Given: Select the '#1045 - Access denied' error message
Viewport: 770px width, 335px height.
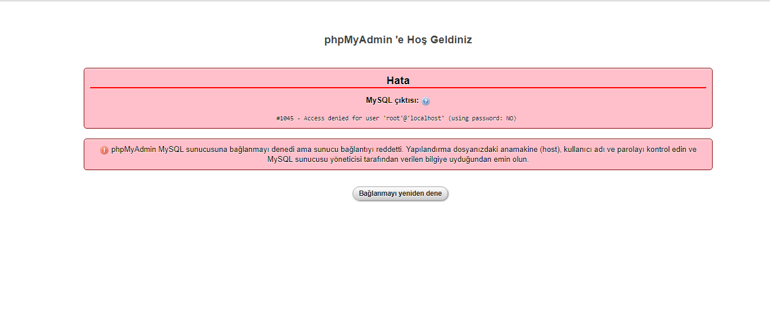Looking at the screenshot, I should pyautogui.click(x=396, y=118).
